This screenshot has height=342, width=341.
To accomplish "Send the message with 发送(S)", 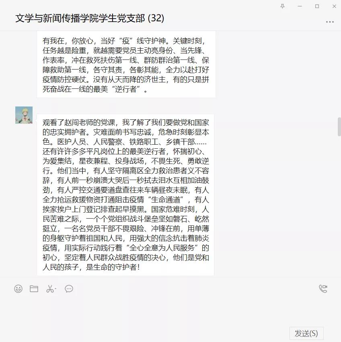I will pos(306,333).
